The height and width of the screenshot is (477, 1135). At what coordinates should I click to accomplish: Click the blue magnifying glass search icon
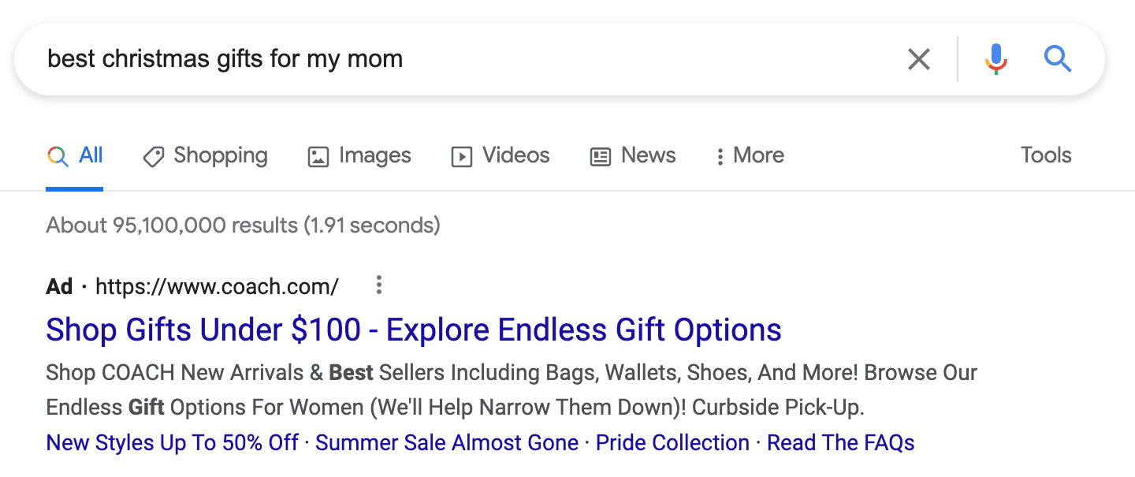pyautogui.click(x=1057, y=59)
